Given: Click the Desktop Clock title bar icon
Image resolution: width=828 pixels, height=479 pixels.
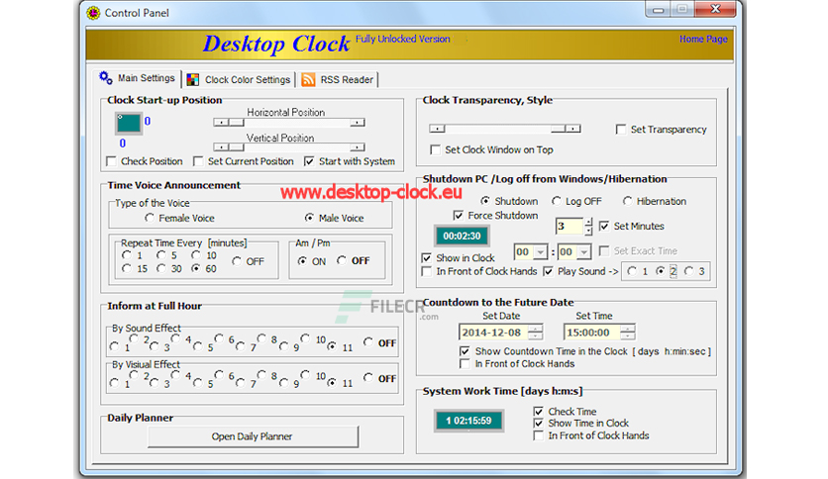Looking at the screenshot, I should [x=93, y=13].
